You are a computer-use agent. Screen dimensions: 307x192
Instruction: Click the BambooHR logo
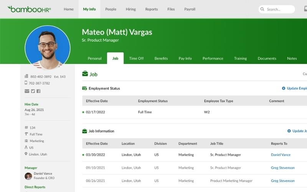point(29,9)
